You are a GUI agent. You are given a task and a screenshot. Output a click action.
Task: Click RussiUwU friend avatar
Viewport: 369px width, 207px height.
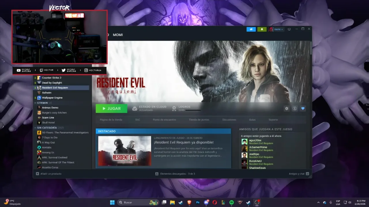[x=244, y=162]
